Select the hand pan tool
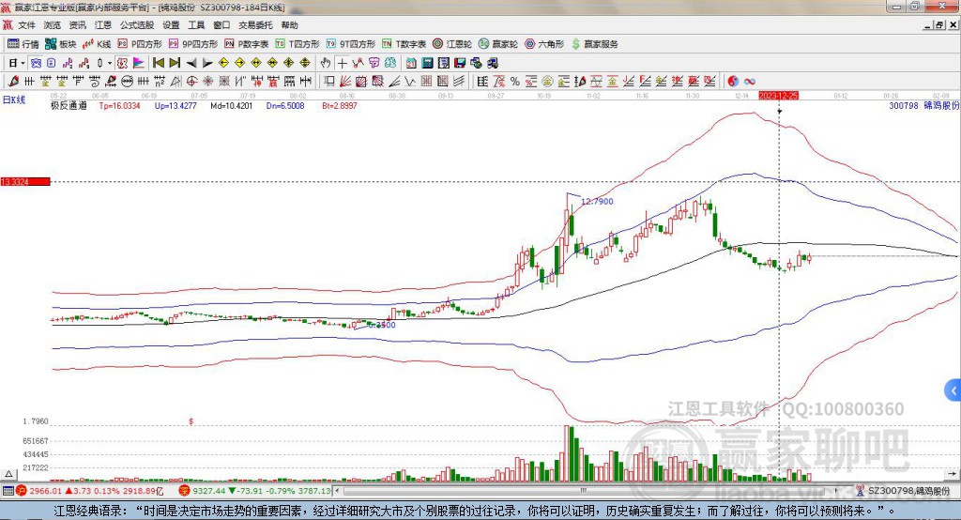961x520 pixels. coord(326,63)
